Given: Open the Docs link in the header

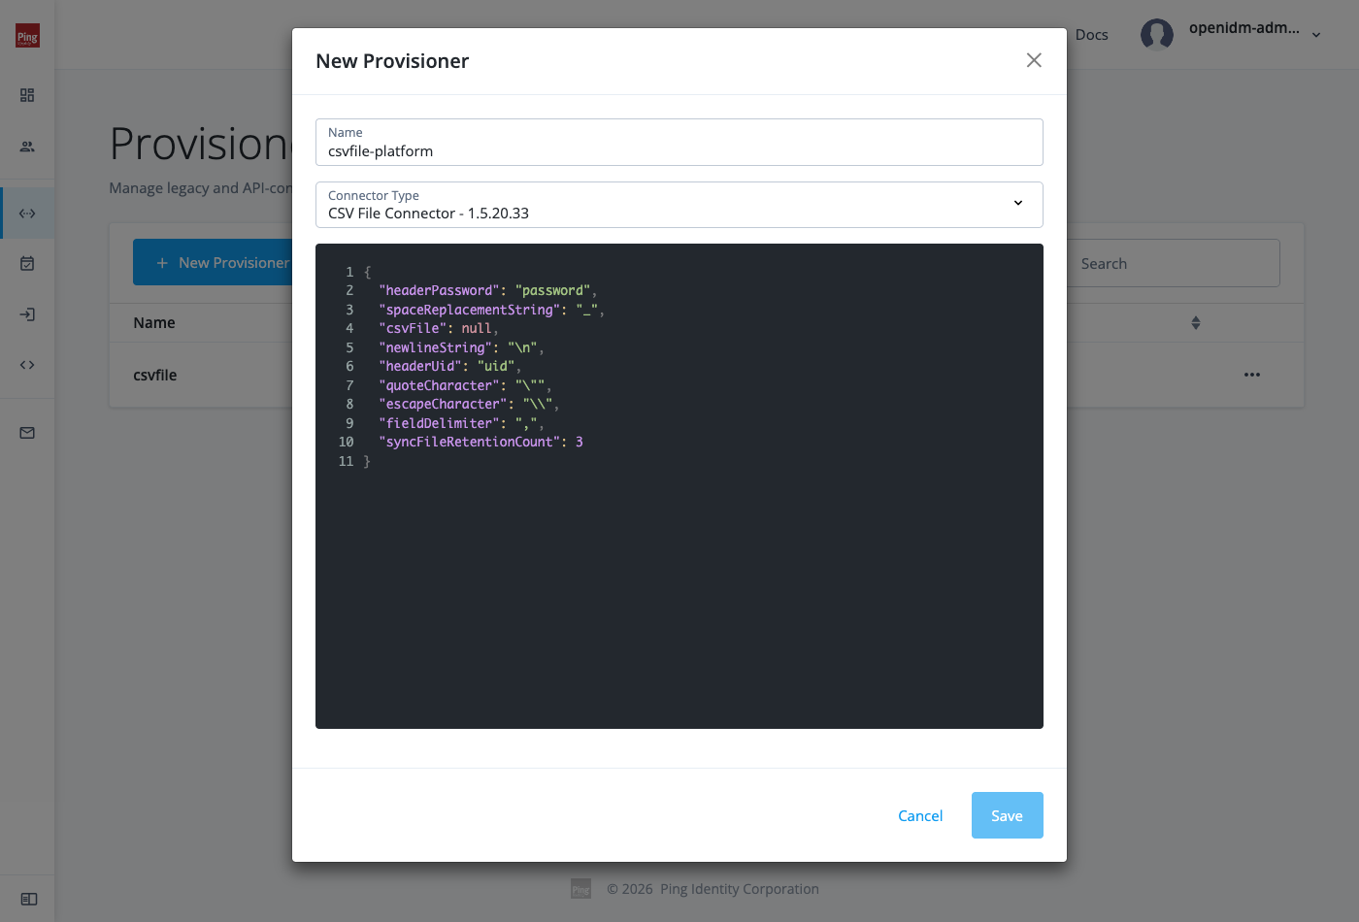Looking at the screenshot, I should pos(1091,35).
